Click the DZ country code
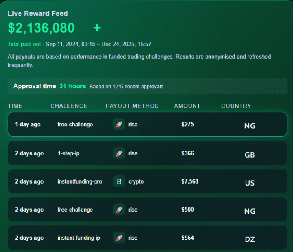Screen dimensions: 293x252 point(250,239)
